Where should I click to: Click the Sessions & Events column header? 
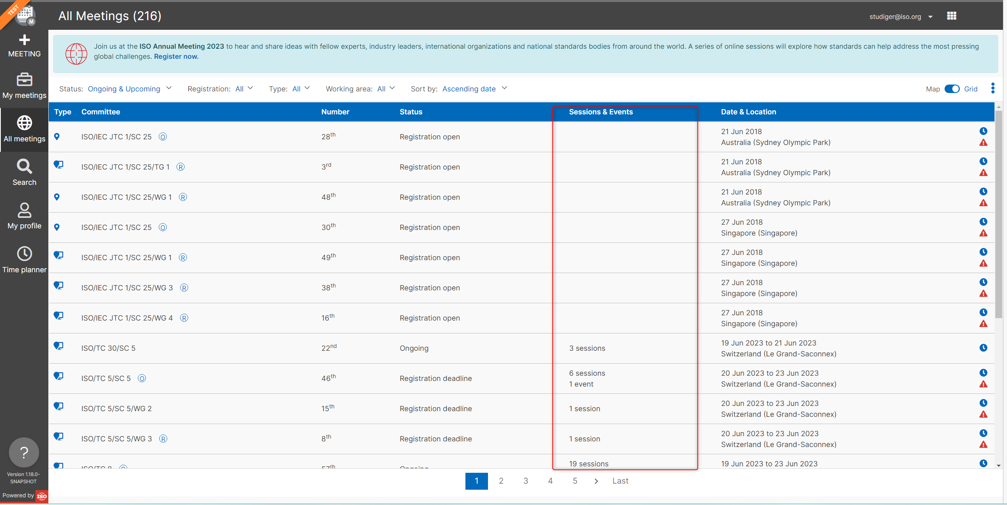(x=601, y=112)
